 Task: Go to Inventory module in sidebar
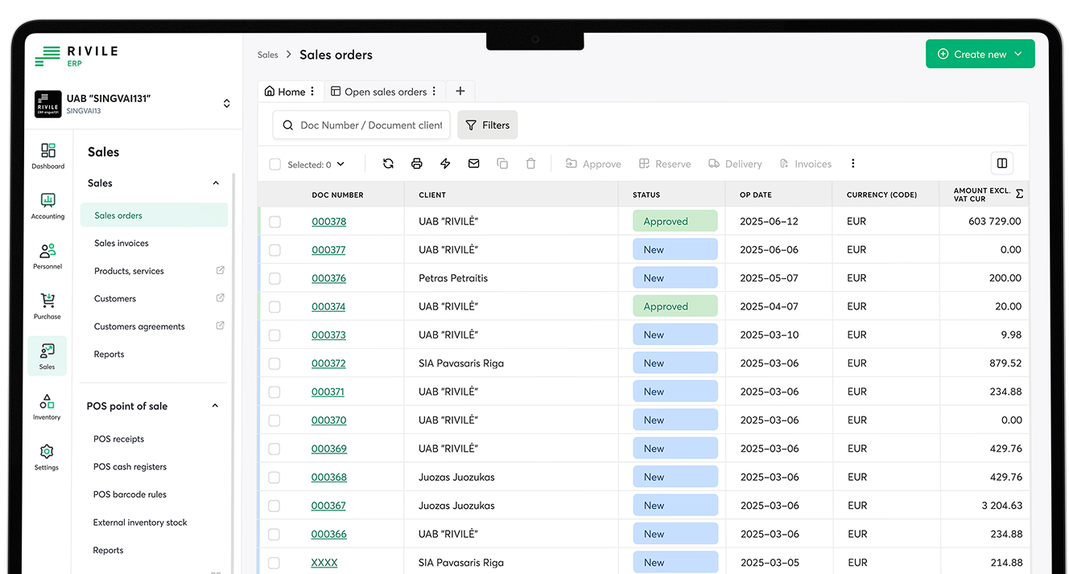47,407
